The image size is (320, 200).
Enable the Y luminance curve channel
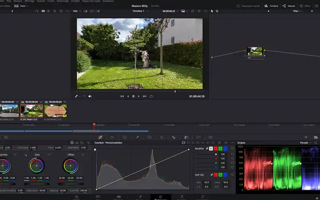[x=211, y=148]
